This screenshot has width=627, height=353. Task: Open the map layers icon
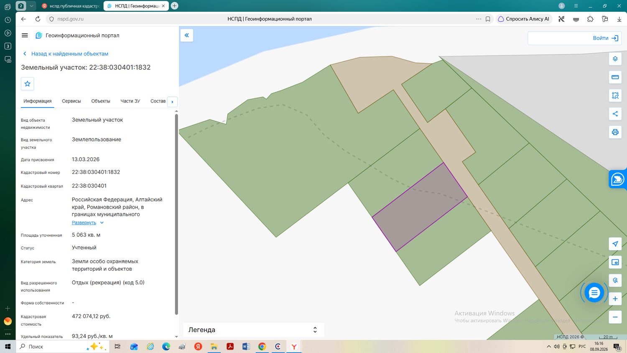coord(615,59)
